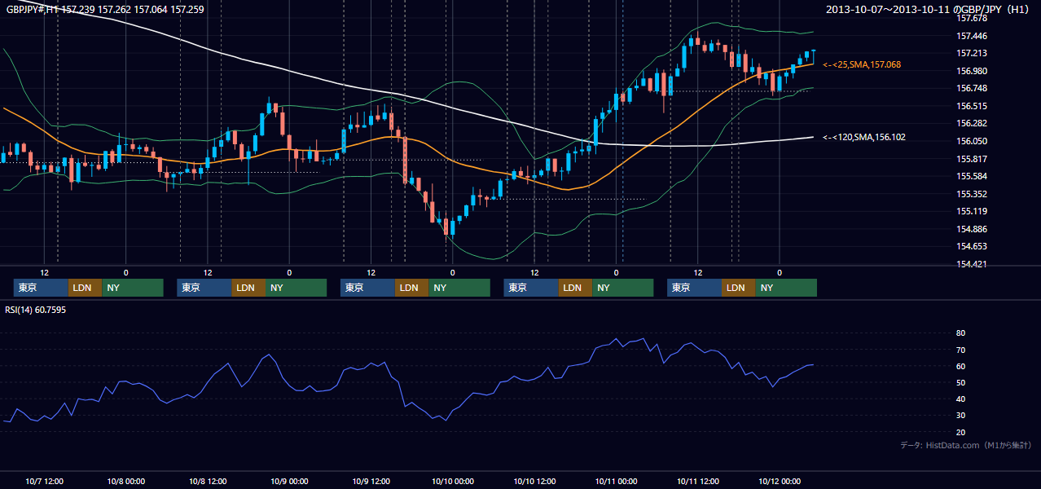Click the rightmost 東京 session block
Viewport: 1041px width, 489px height.
[694, 288]
